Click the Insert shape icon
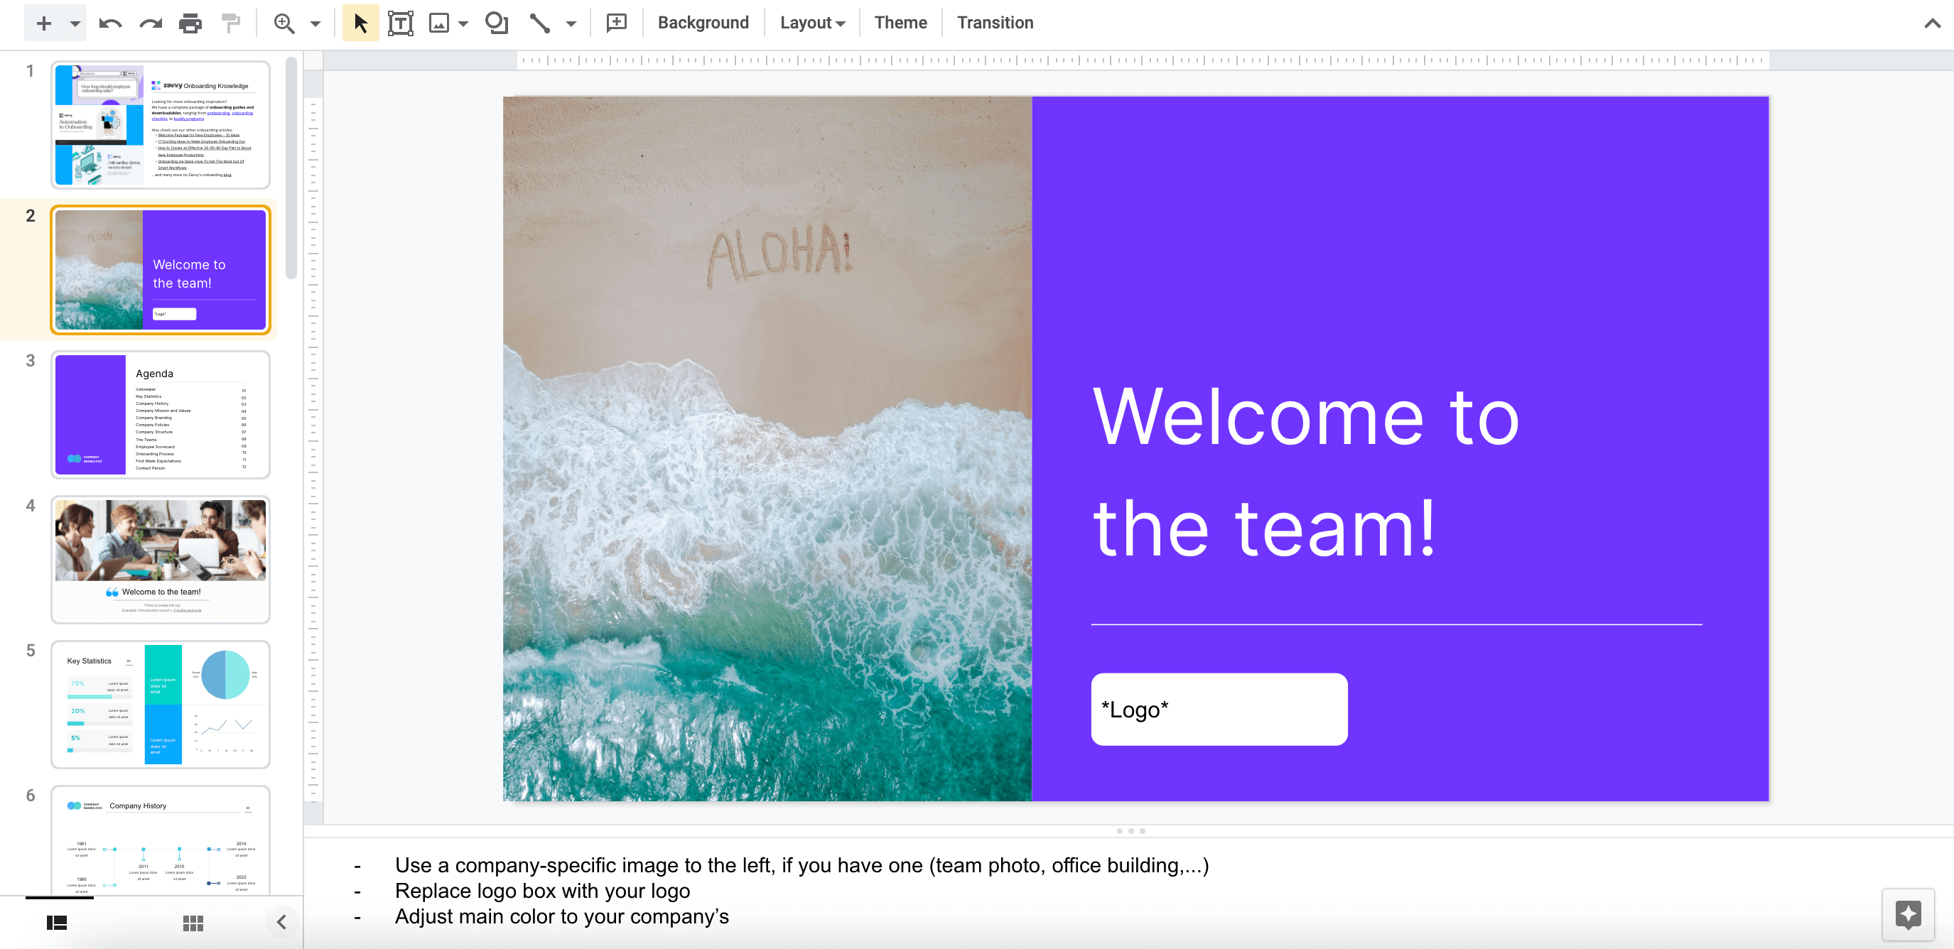The width and height of the screenshot is (1954, 949). [x=496, y=23]
